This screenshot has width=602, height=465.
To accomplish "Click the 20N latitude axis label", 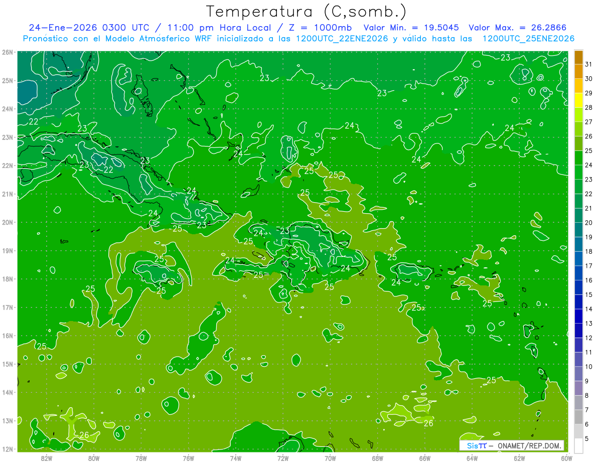I will click(8, 222).
